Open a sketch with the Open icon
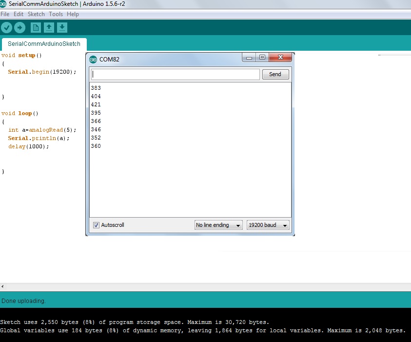The image size is (411, 342). pyautogui.click(x=49, y=27)
